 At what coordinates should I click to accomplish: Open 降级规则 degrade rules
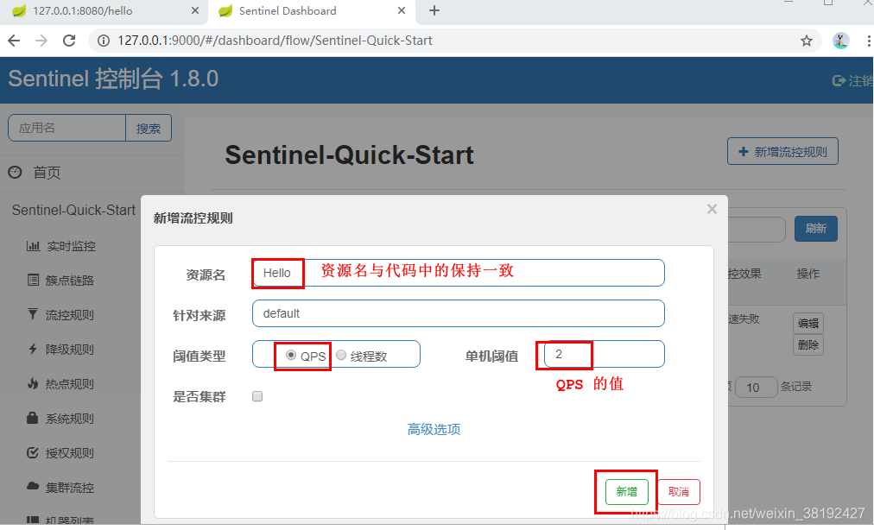pos(70,350)
